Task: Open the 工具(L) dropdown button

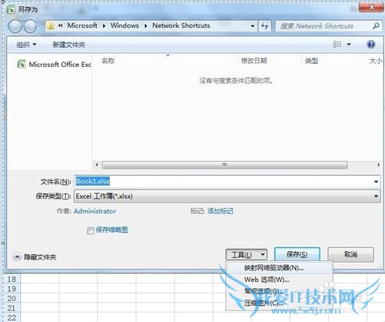Action: coord(246,255)
